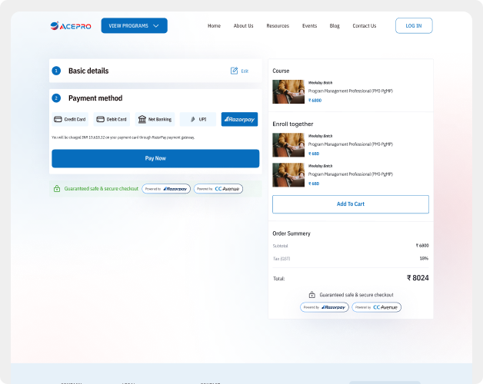Click the Razorpay badge below Pay Now
This screenshot has height=384, width=483.
pos(166,188)
